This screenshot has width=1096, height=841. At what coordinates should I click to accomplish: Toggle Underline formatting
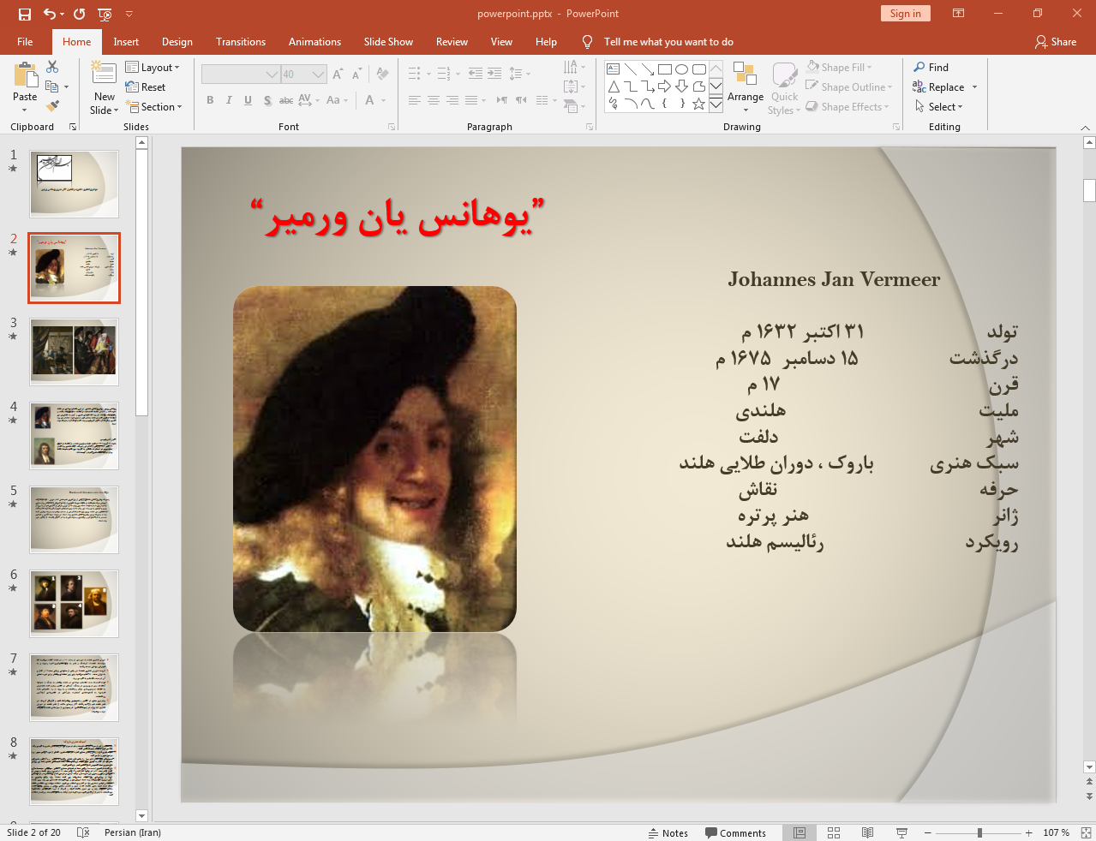[x=248, y=100]
